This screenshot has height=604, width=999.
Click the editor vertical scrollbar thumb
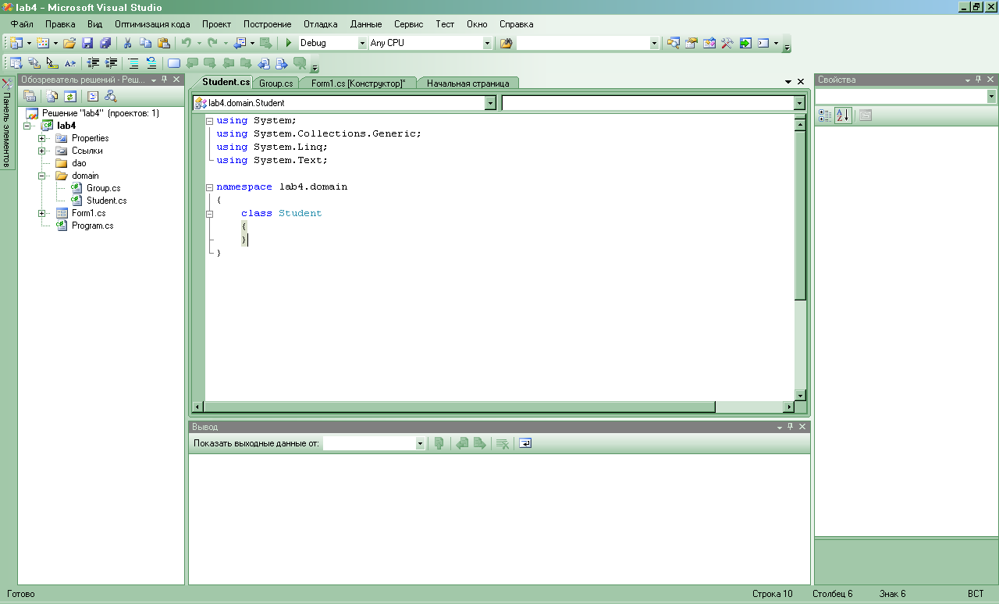pos(800,215)
